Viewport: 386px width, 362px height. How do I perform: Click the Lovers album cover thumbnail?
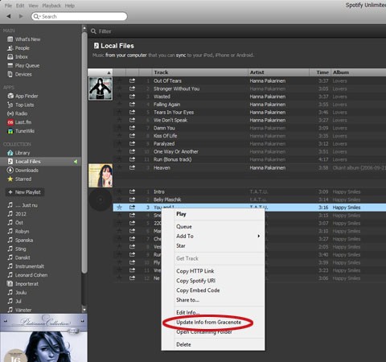(x=101, y=88)
